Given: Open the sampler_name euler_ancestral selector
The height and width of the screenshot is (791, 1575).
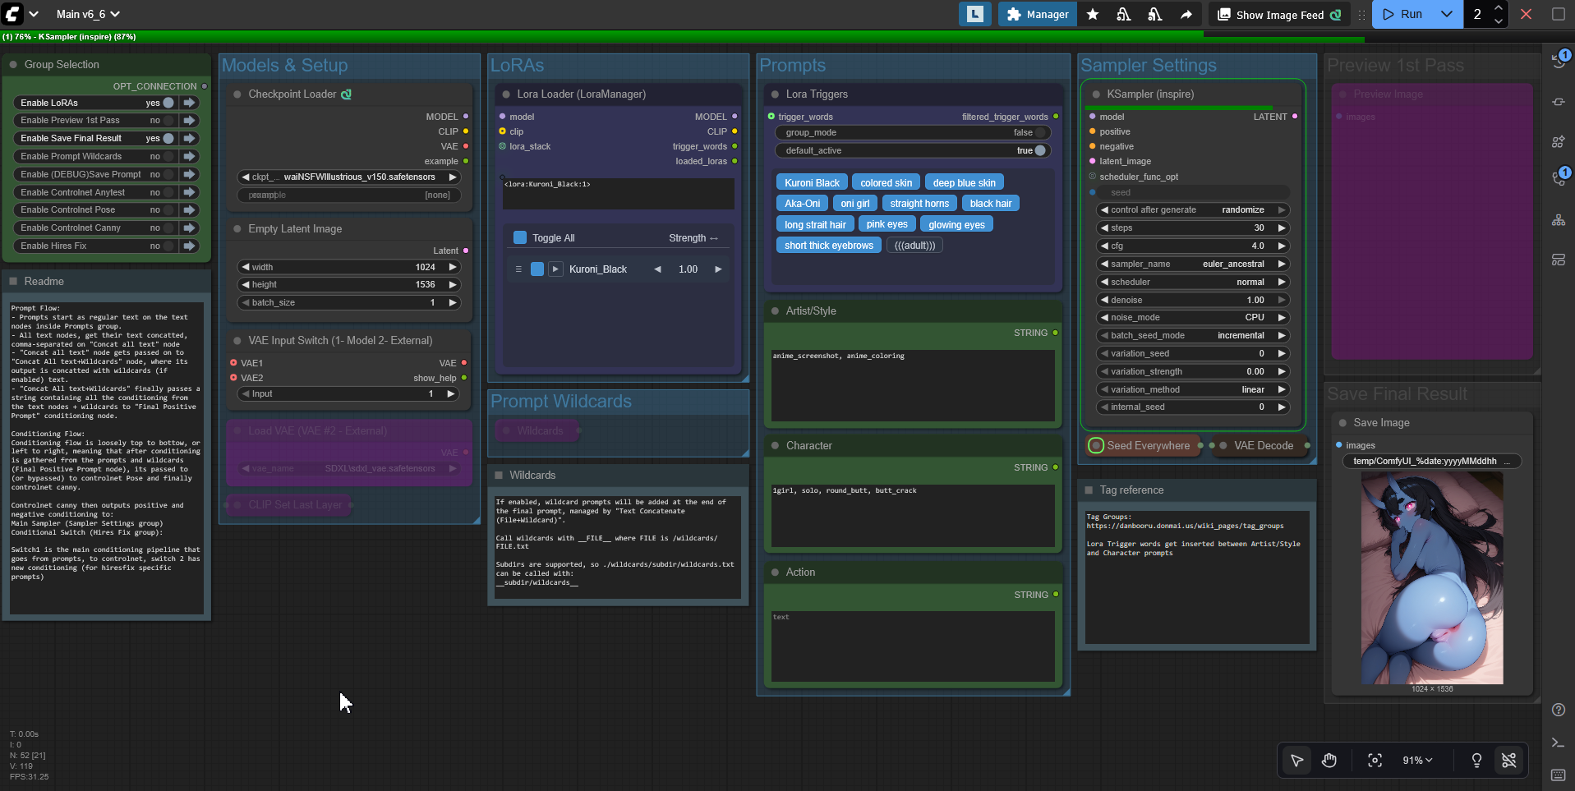Looking at the screenshot, I should coord(1193,264).
